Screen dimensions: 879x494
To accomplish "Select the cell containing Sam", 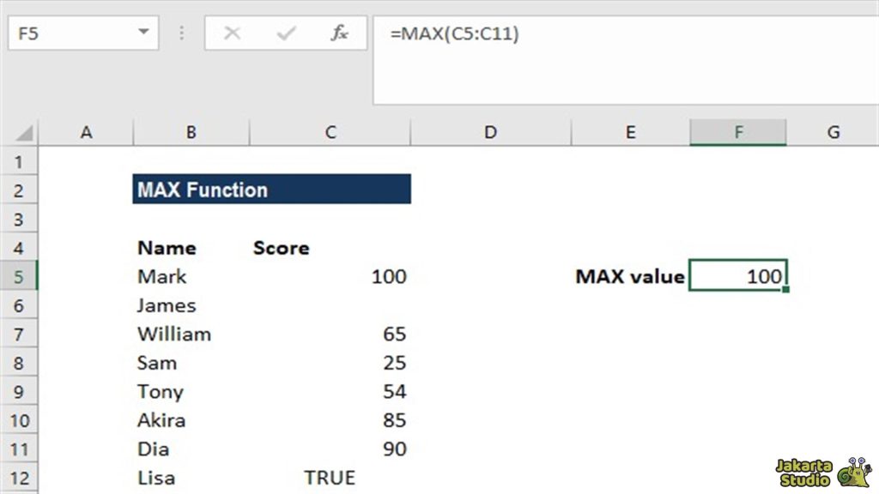I will [x=191, y=363].
